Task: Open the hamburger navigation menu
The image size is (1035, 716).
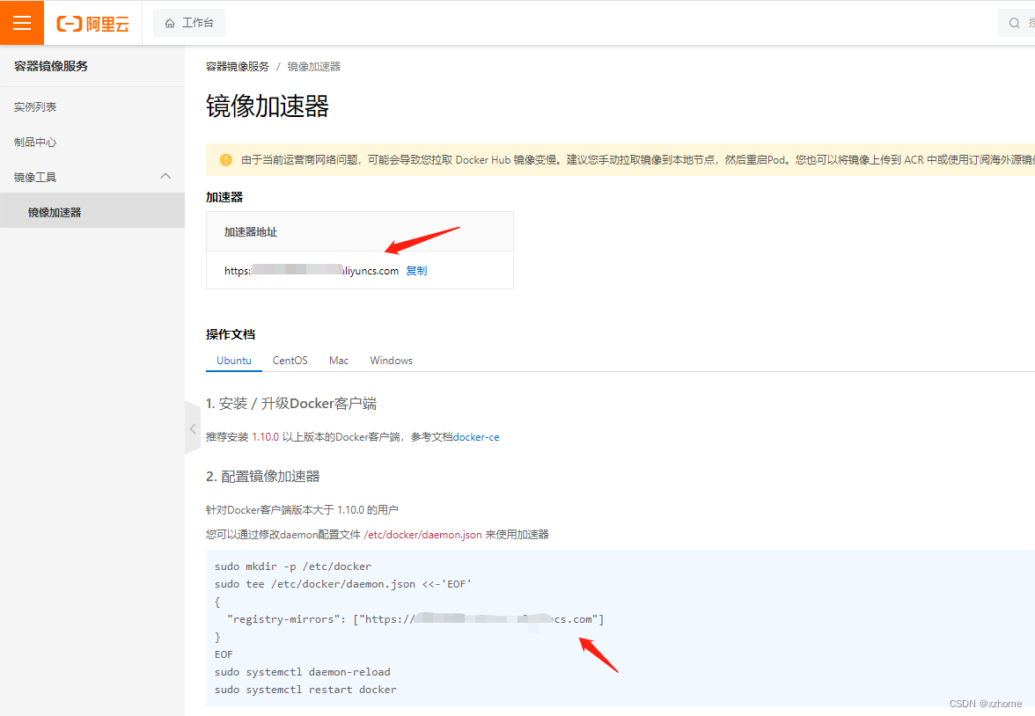Action: click(x=22, y=23)
